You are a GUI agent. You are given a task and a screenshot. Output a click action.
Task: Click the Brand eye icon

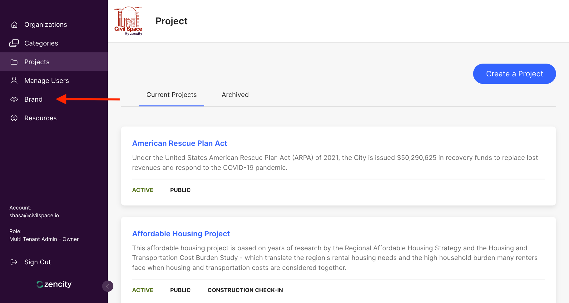point(14,99)
